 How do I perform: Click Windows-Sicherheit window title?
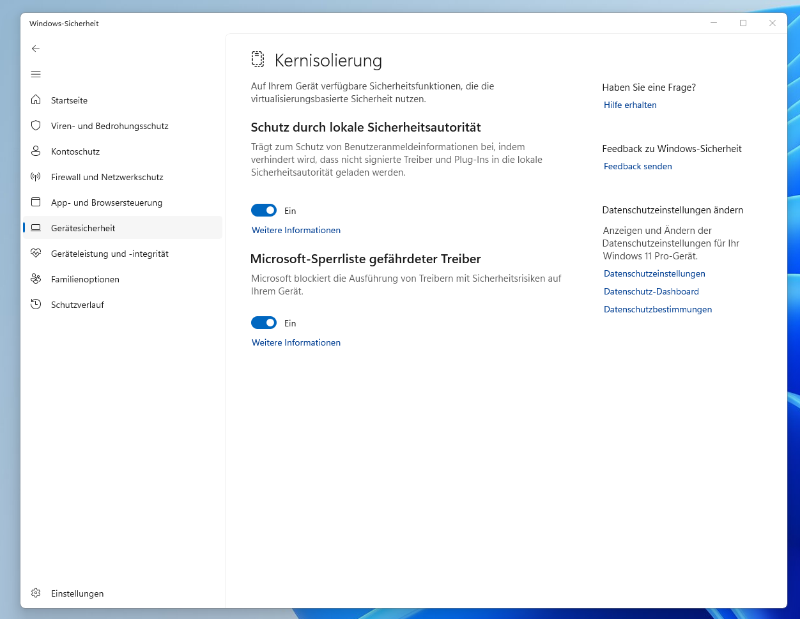[x=64, y=24]
